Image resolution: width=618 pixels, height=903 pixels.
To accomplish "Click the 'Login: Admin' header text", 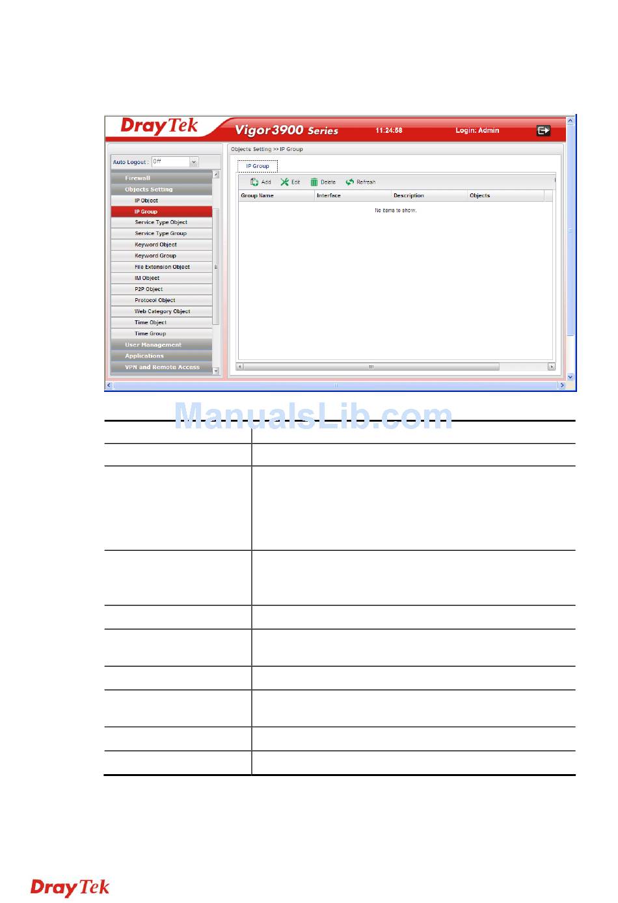I will pyautogui.click(x=477, y=130).
